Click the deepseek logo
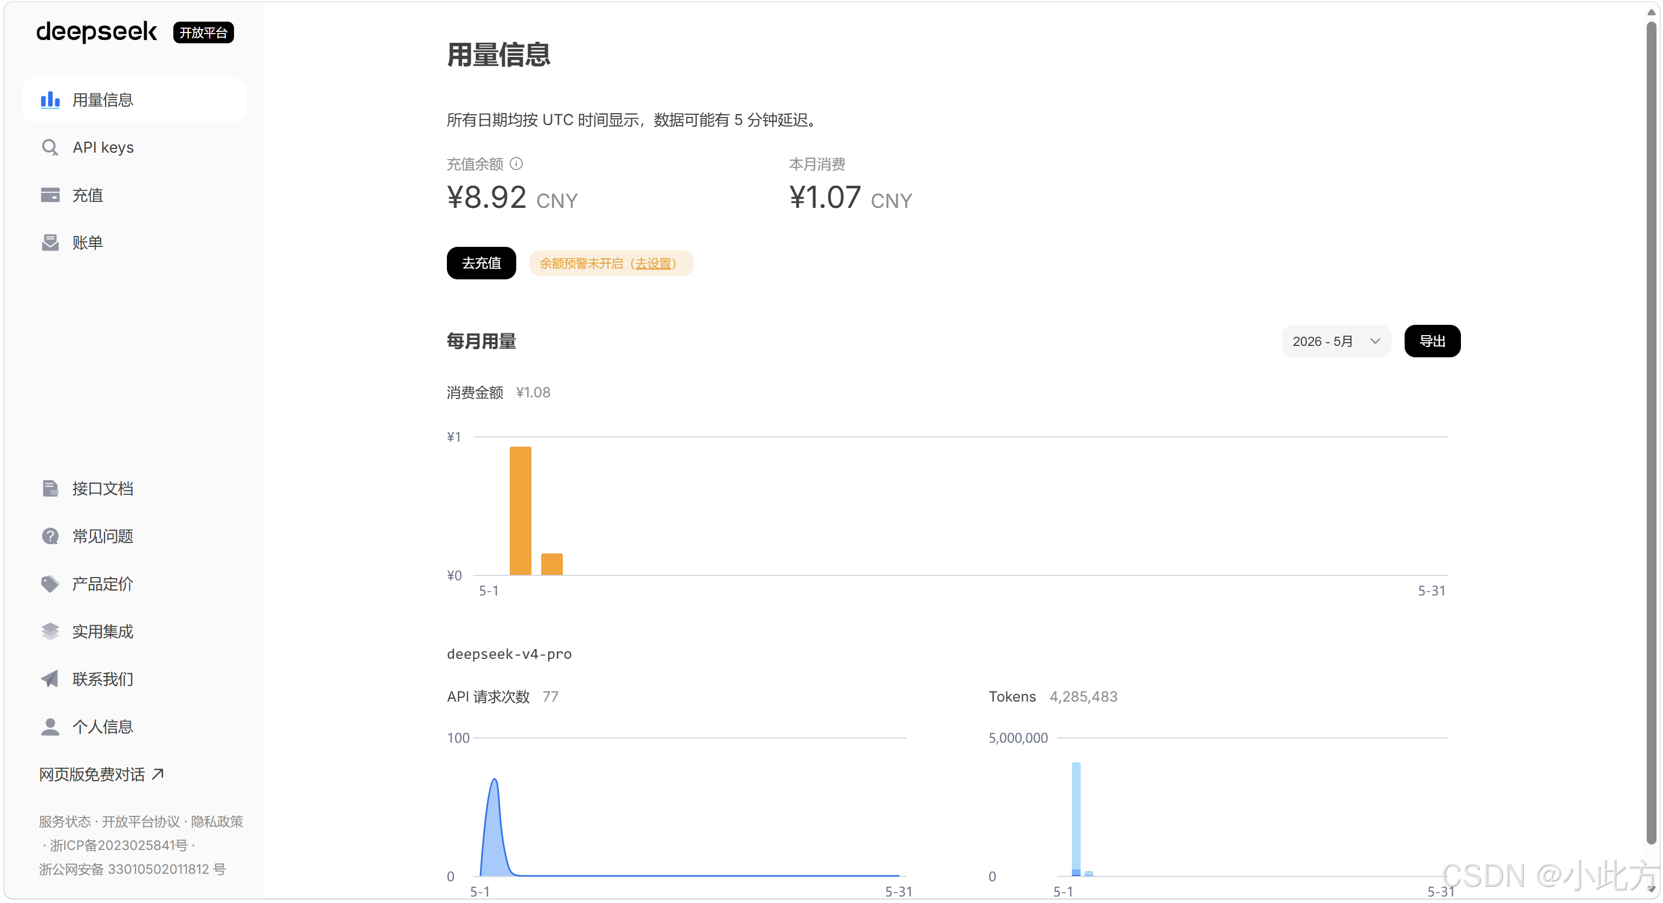Viewport: 1663px width, 903px height. (96, 31)
